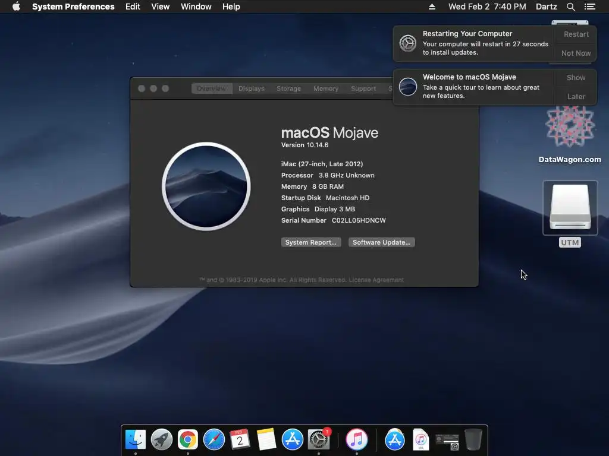Click the eject icon in menu bar
This screenshot has width=609, height=456.
tap(432, 7)
